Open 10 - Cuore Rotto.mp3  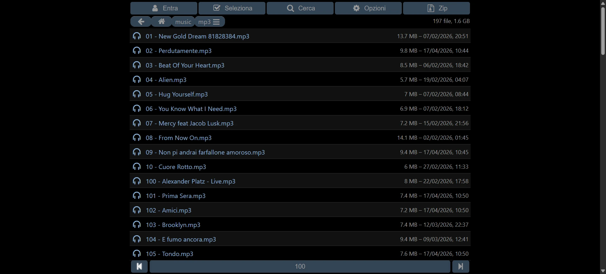[176, 167]
